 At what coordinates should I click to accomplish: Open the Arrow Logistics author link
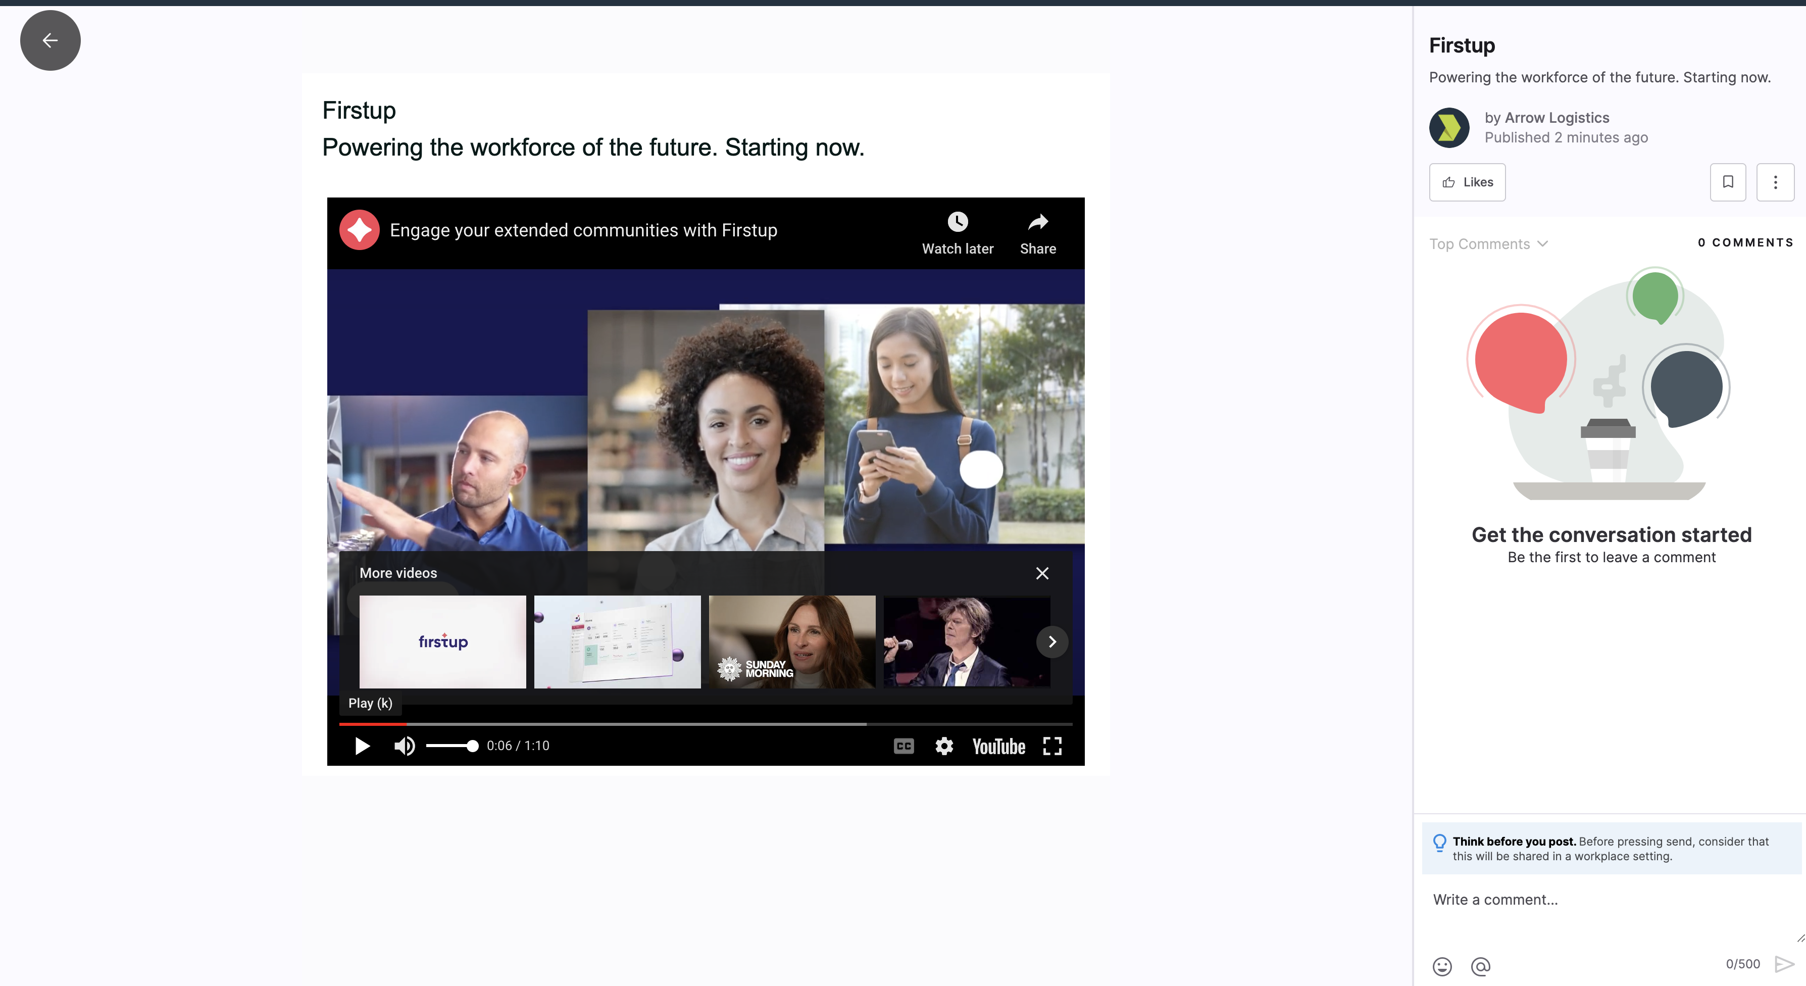[x=1557, y=118]
